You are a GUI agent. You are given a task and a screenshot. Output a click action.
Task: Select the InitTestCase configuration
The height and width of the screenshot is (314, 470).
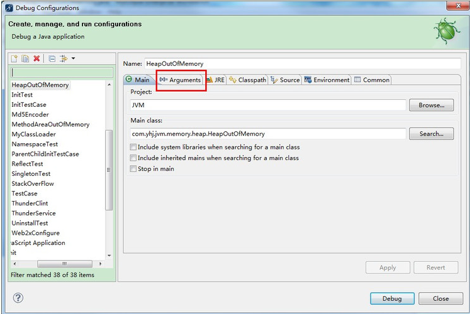point(29,105)
